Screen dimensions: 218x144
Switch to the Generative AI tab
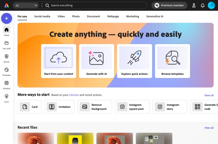pyautogui.click(x=155, y=16)
